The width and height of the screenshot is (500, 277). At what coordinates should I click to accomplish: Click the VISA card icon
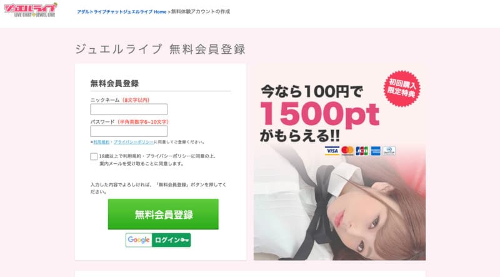pos(332,151)
